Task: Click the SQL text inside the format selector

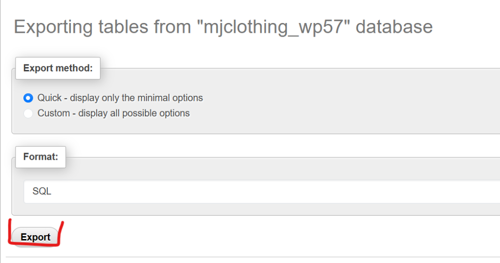Action: tap(42, 192)
